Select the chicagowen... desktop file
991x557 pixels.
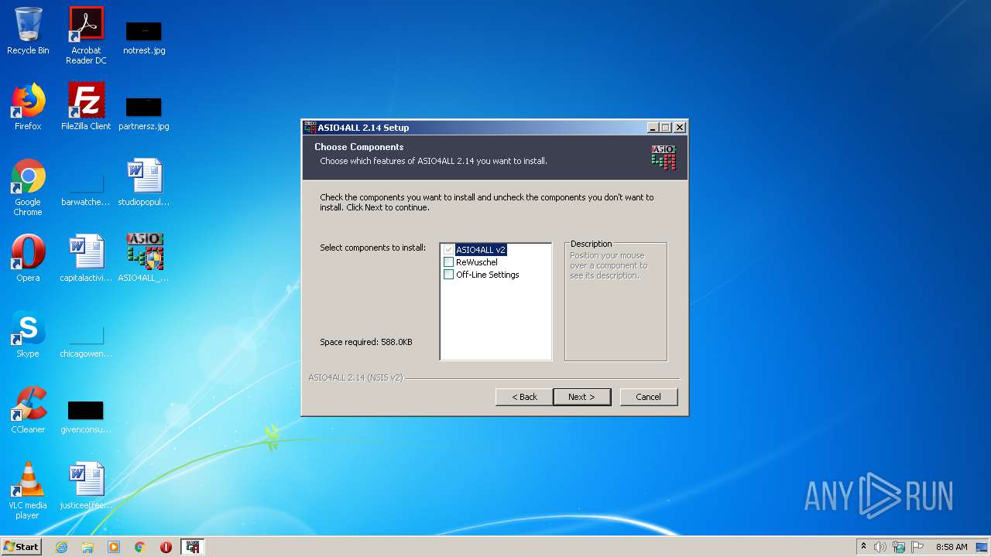[x=86, y=342]
